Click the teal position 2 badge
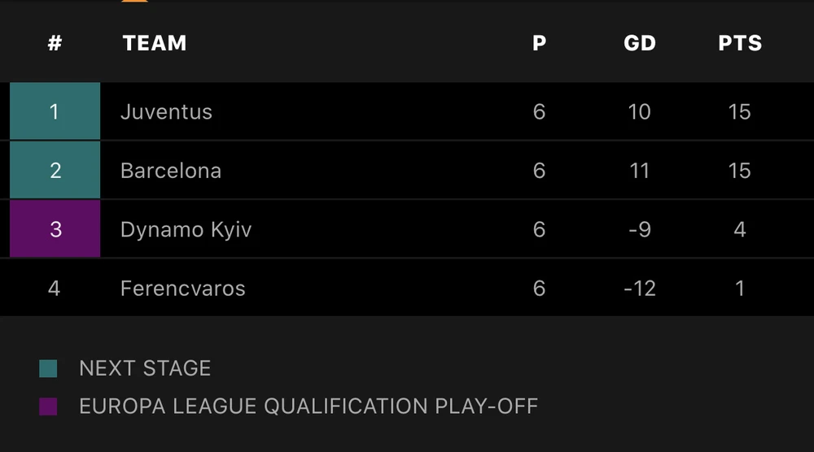The image size is (814, 452). pos(55,171)
